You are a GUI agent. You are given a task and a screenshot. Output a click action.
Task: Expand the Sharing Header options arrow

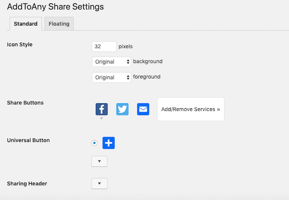click(x=99, y=184)
